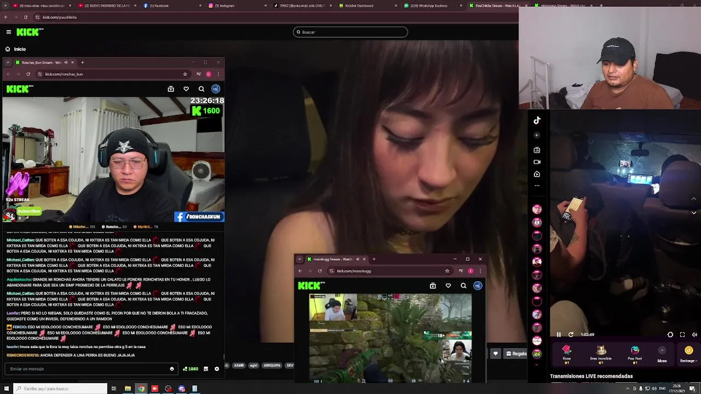Open tab list dropdown in Ronchas_Kun window
701x394 pixels.
[8, 62]
